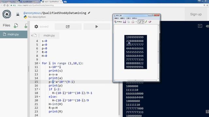Viewport: 209px width, 117px height.
Task: Open a new browser tab
Action: 65,2
